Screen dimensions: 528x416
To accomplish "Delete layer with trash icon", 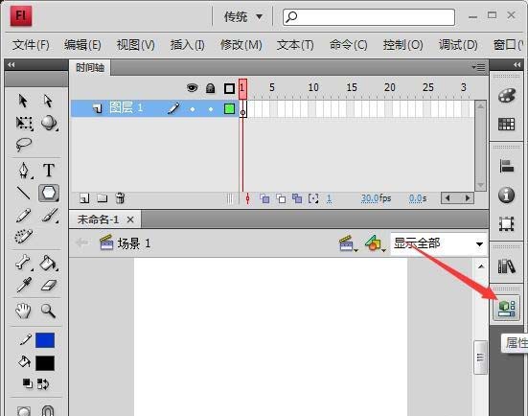I will click(120, 198).
